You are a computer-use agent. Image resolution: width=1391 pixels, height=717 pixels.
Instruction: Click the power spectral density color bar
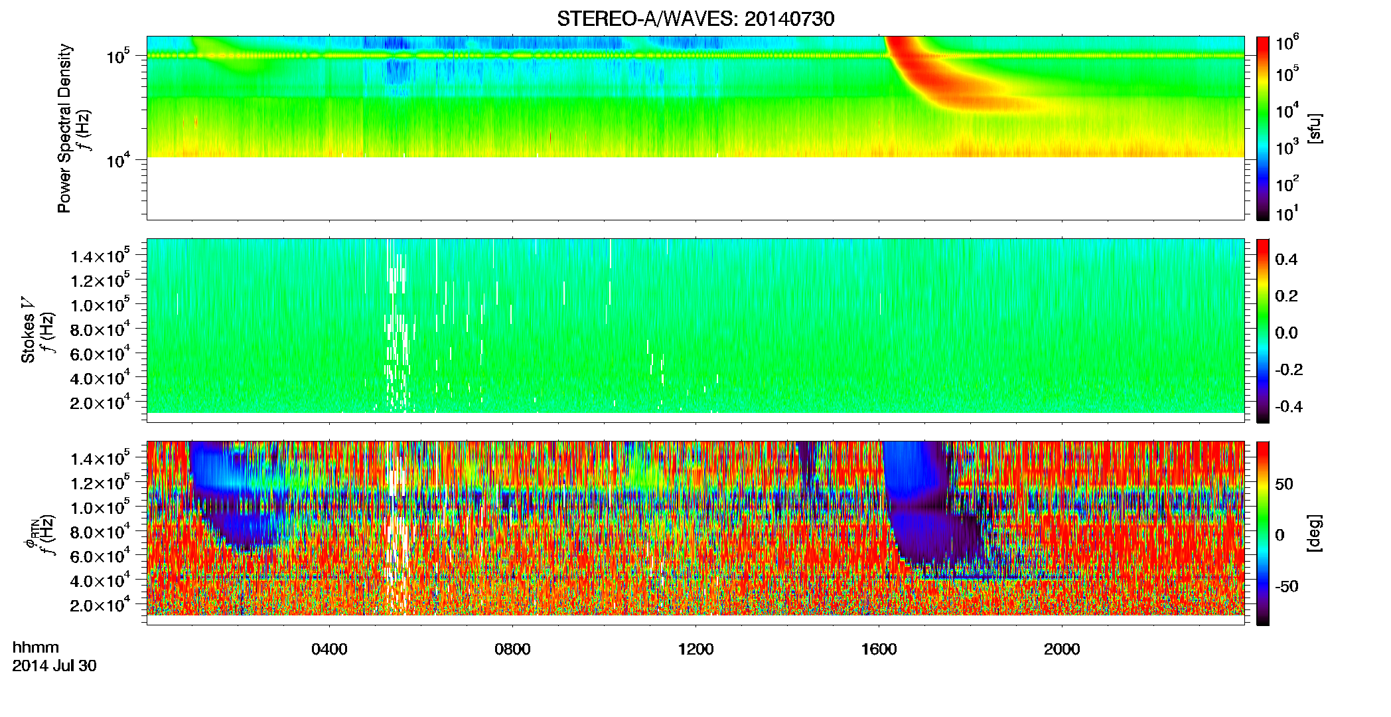pos(1263,128)
